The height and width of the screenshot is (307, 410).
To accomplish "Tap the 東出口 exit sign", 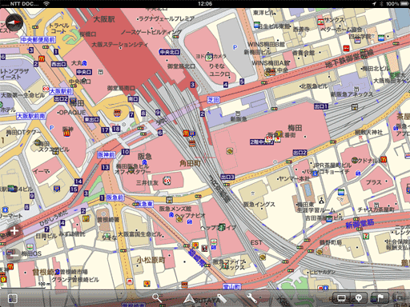I will (x=91, y=119).
